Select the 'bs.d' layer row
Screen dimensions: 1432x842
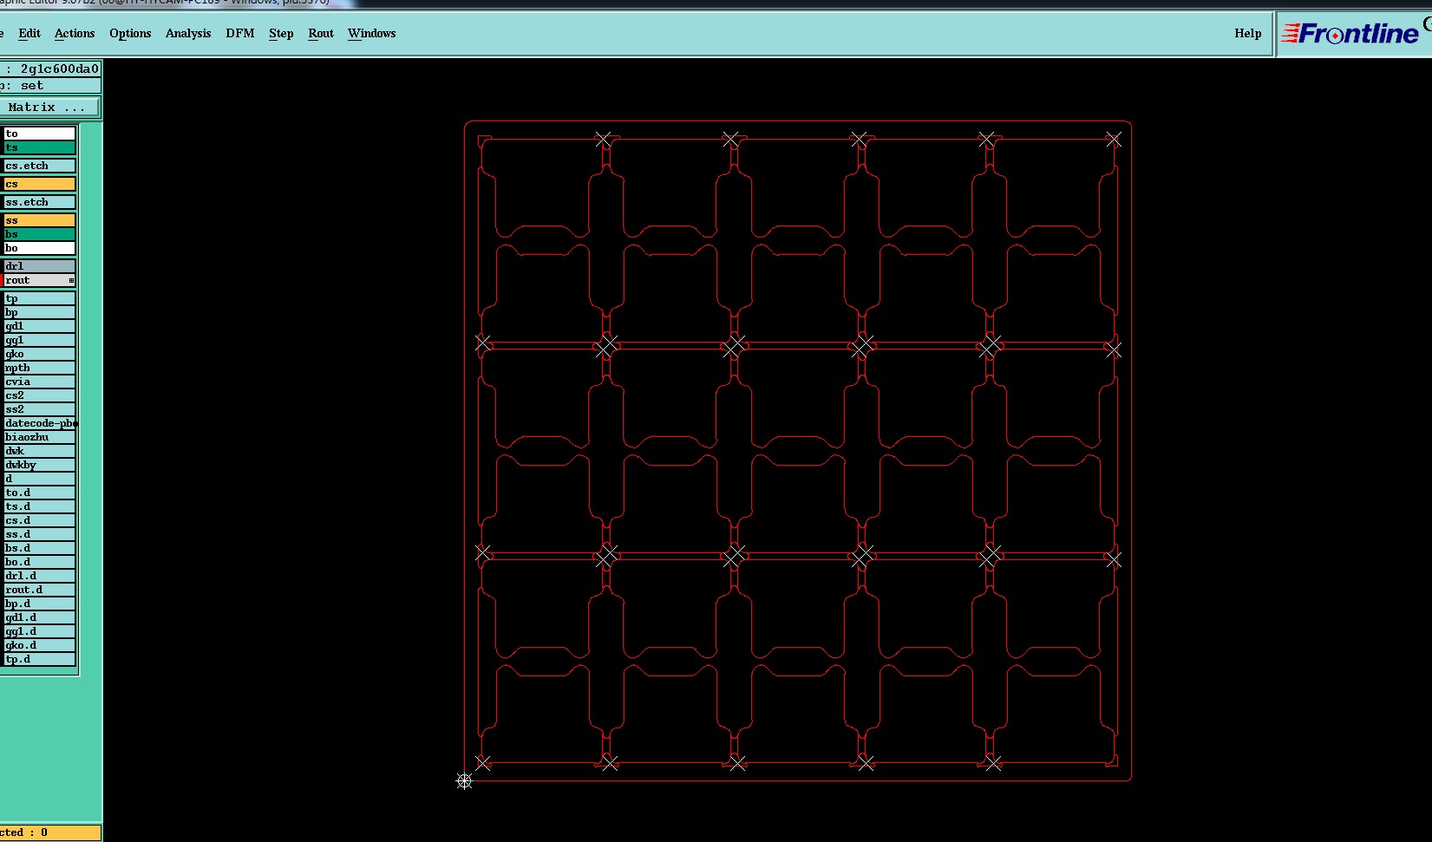point(39,548)
